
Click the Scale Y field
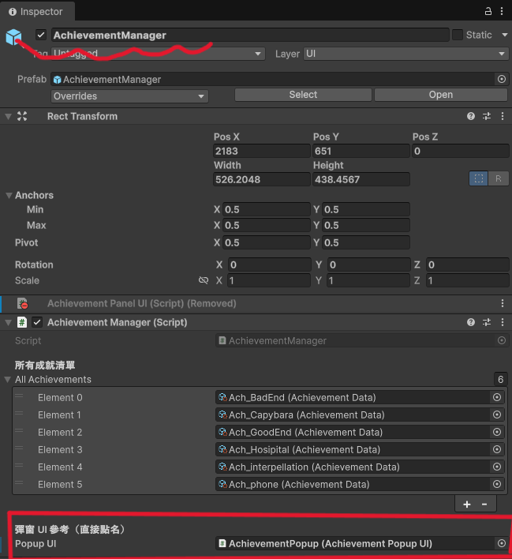pyautogui.click(x=368, y=280)
